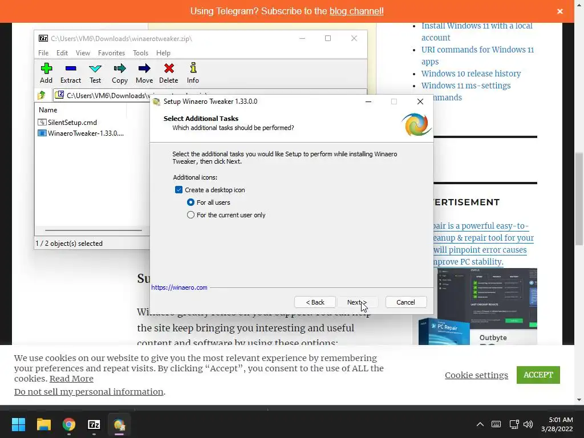Open the https://winaero.com link in setup
Screen dimensions: 584x438
tap(179, 287)
